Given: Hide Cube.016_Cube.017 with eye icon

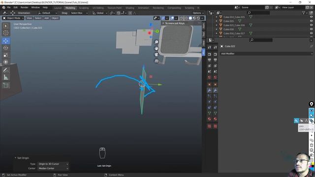Looking at the screenshot, I should click(312, 33).
